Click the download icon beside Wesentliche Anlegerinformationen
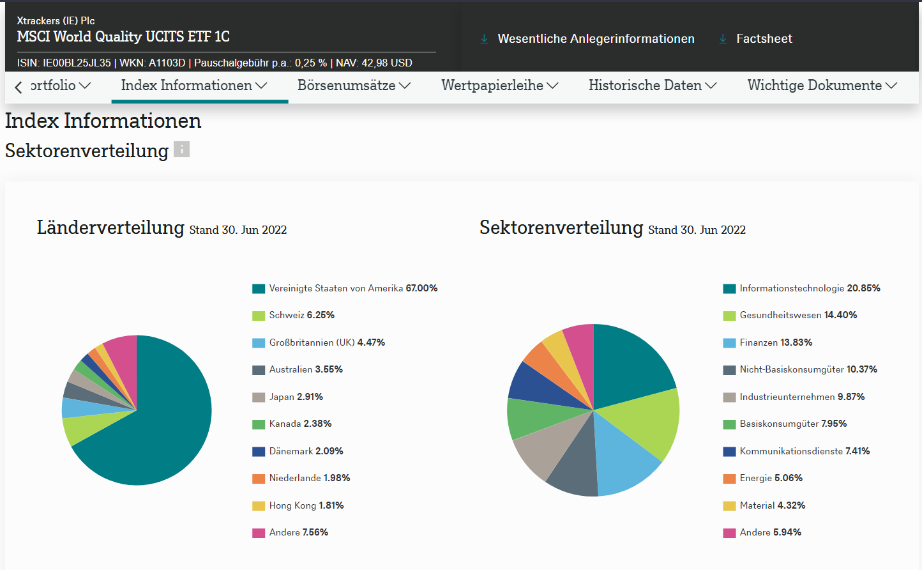This screenshot has width=922, height=570. [x=484, y=38]
